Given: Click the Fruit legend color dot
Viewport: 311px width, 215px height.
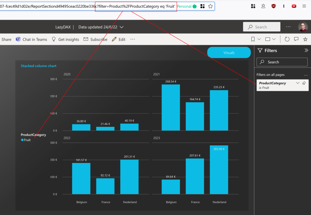Looking at the screenshot, I should point(22,140).
